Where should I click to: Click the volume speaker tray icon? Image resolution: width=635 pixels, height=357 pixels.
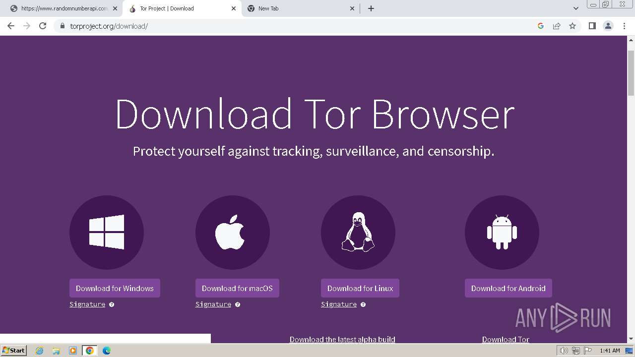[564, 351]
